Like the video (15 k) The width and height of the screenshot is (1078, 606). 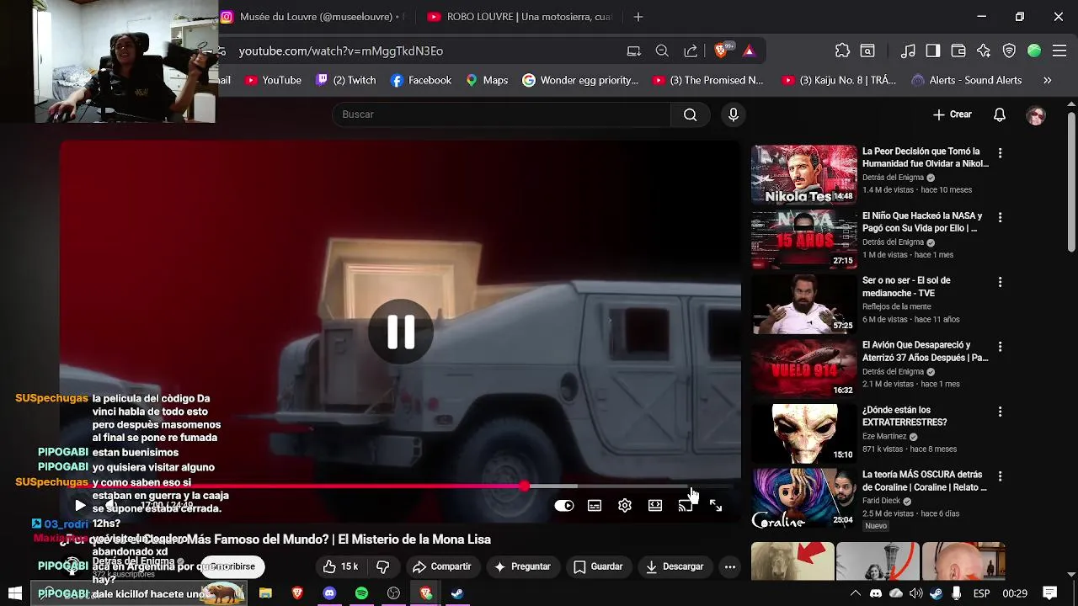(341, 567)
